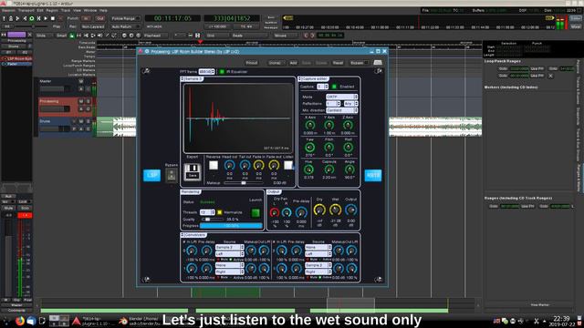Toggle the plugin Bypass switch beside LSP logo

point(172,175)
